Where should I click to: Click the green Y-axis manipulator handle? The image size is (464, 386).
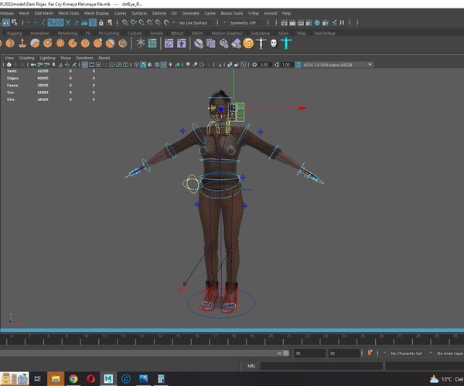click(x=234, y=84)
